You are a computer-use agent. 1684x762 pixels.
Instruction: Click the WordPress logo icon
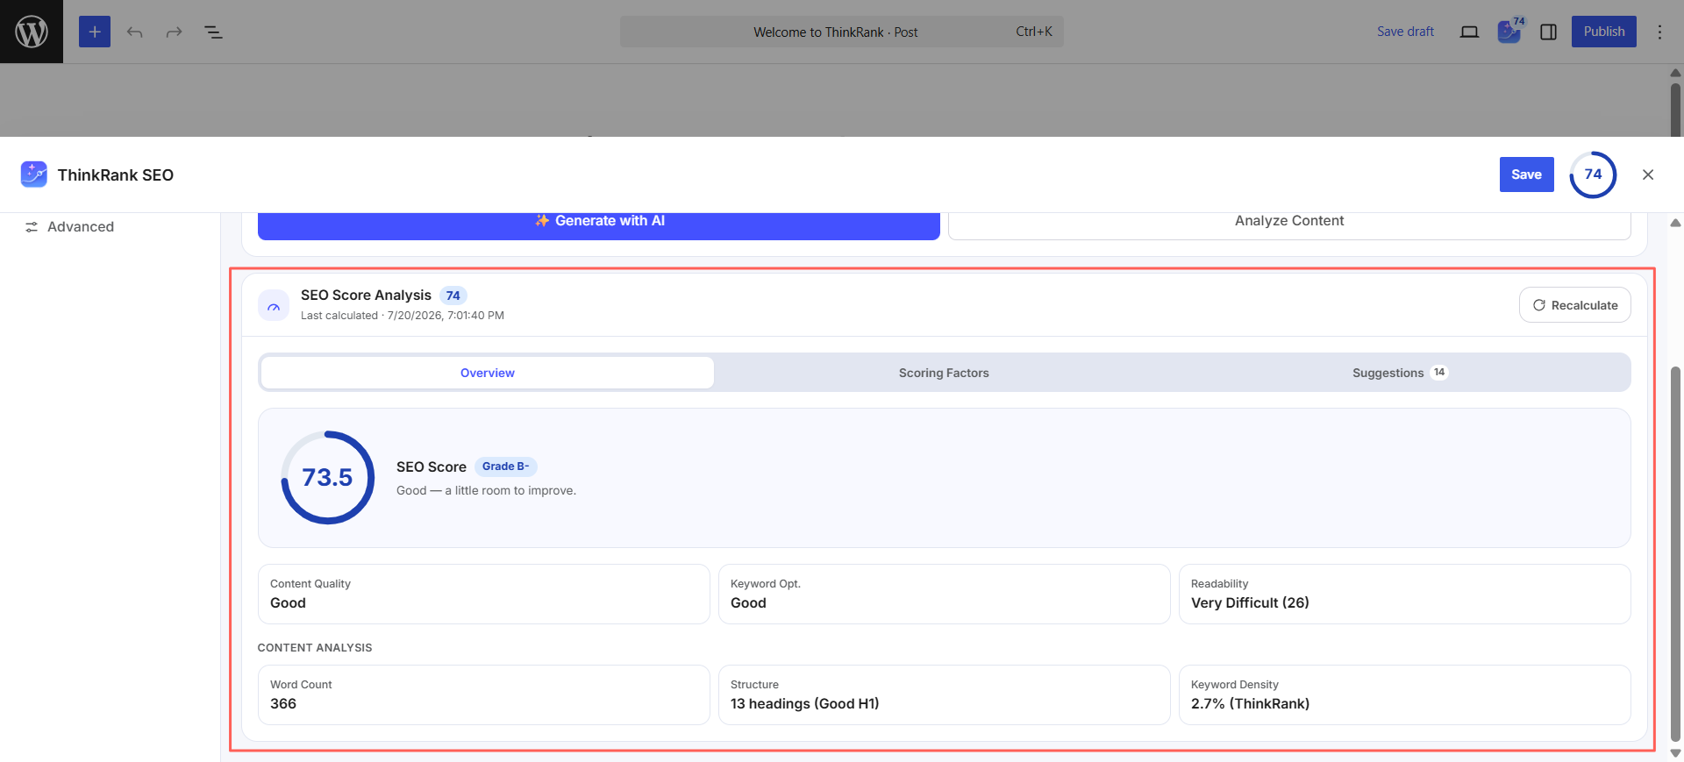click(x=32, y=32)
